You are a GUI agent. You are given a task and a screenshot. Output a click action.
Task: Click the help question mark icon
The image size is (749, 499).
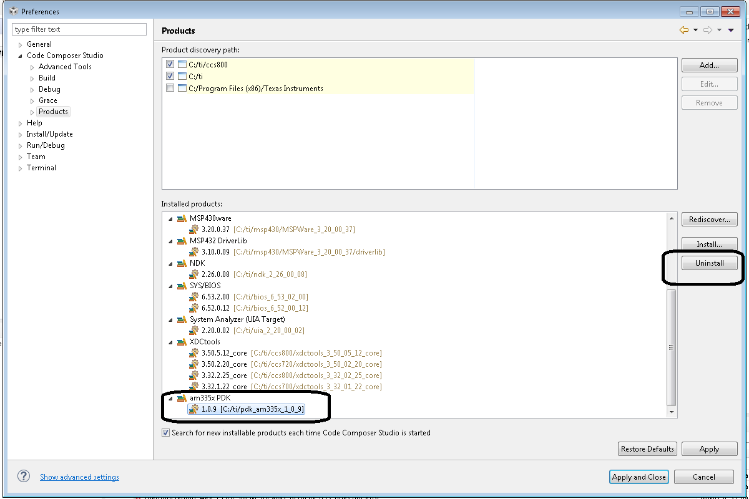tap(24, 477)
